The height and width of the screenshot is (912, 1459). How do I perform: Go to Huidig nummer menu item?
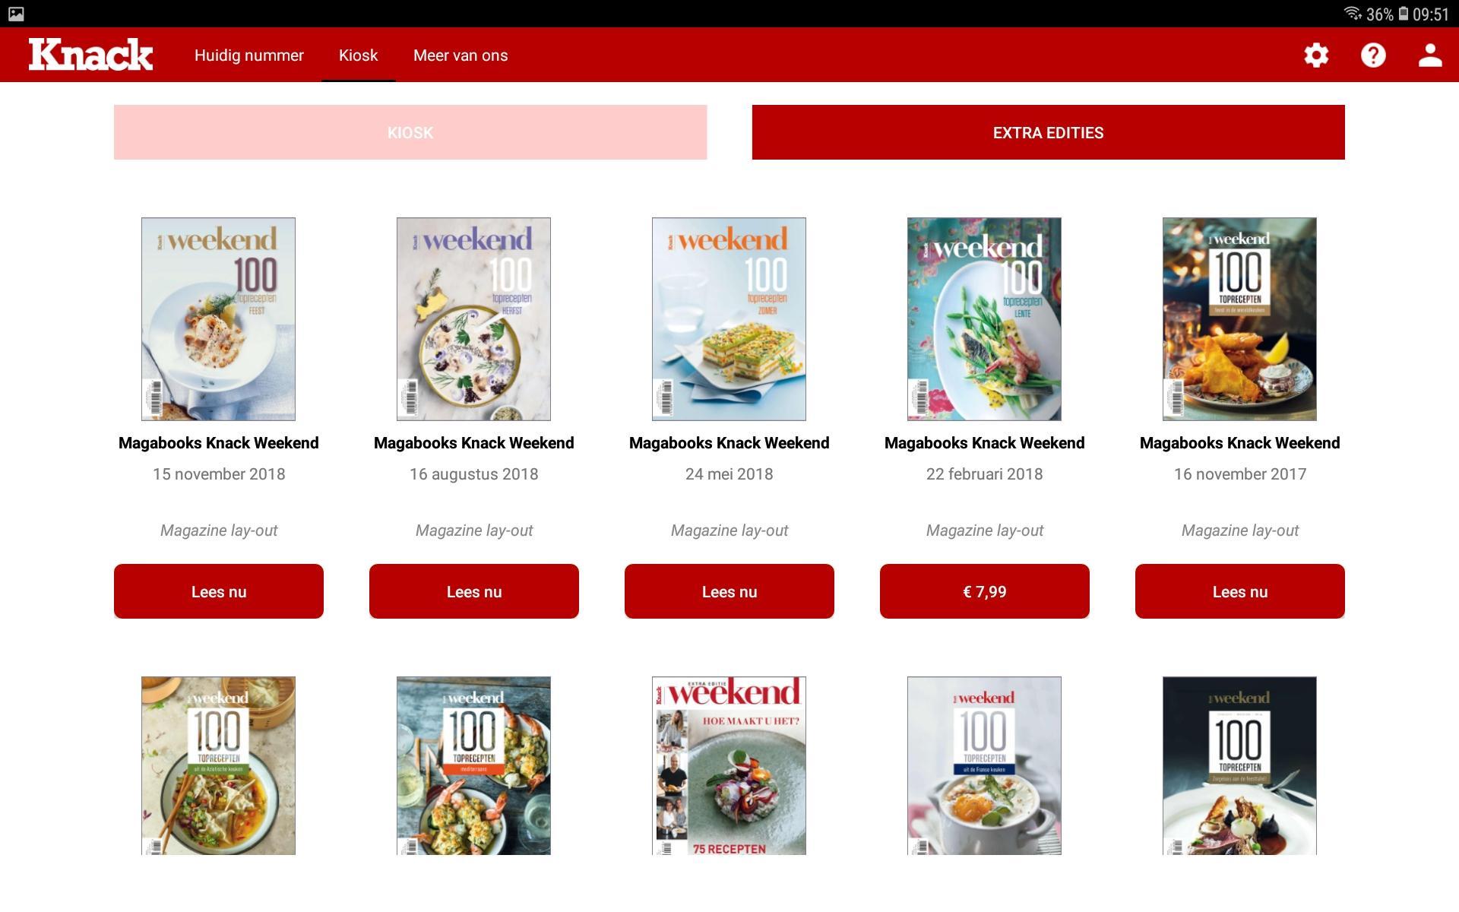pyautogui.click(x=248, y=55)
